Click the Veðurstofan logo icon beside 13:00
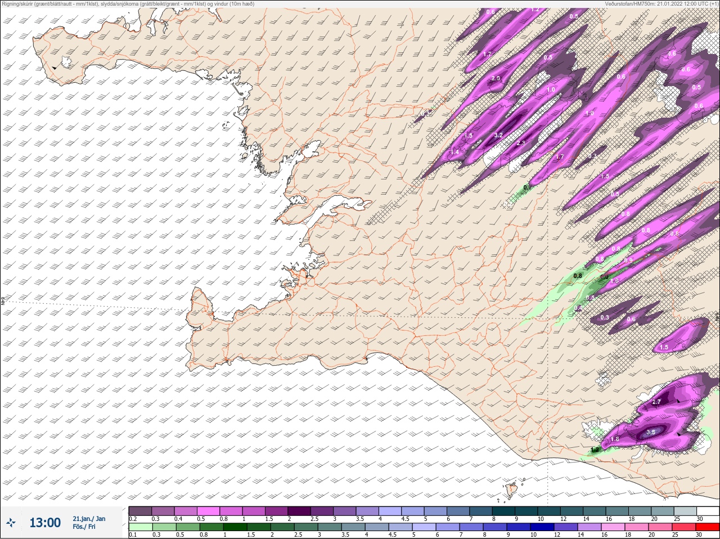 tap(11, 523)
